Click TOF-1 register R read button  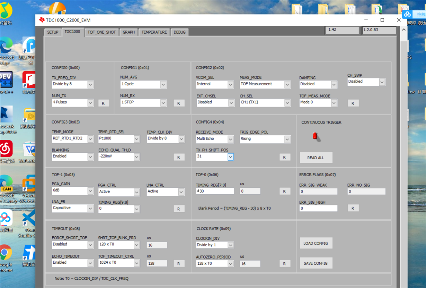point(179,209)
